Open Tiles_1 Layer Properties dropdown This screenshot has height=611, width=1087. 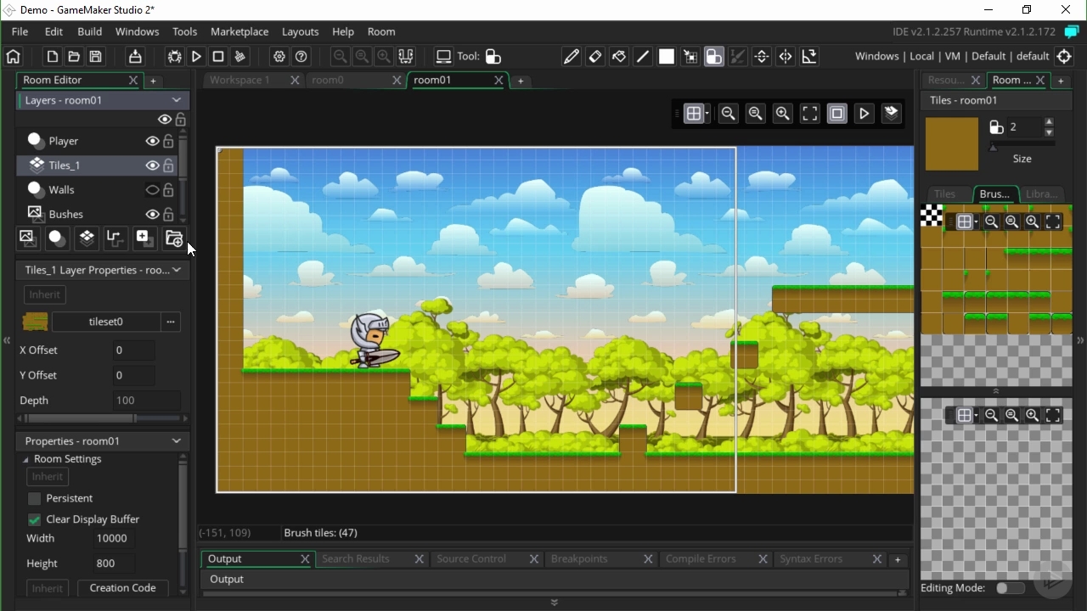176,271
